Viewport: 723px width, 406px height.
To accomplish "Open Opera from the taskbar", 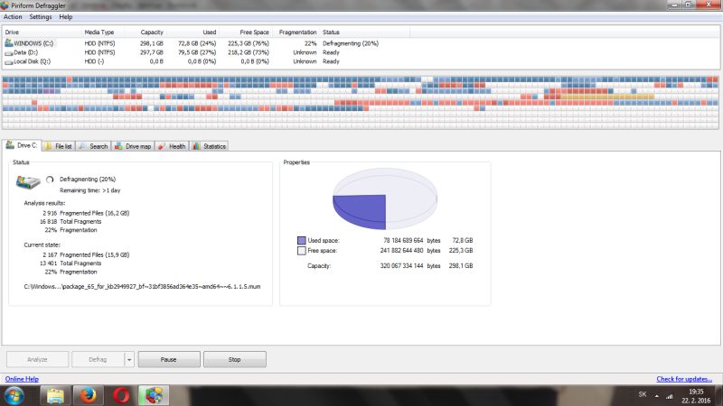I will click(121, 396).
